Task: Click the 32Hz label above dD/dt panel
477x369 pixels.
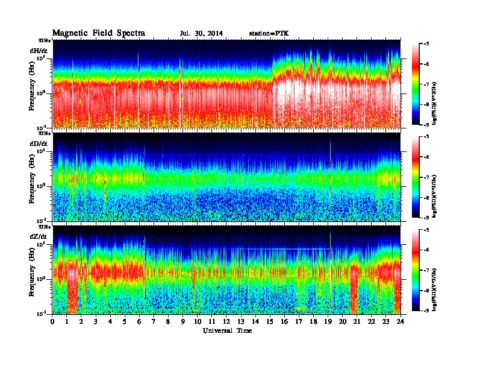Action: (x=45, y=133)
